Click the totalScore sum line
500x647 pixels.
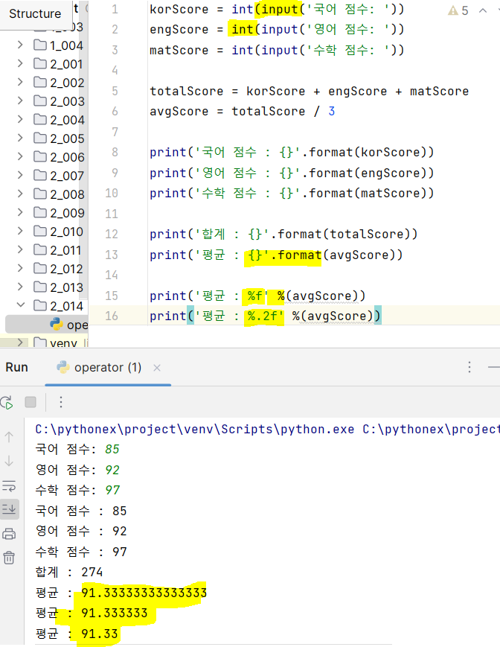pos(309,91)
